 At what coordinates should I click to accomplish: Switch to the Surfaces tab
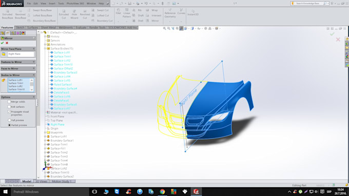32,28
